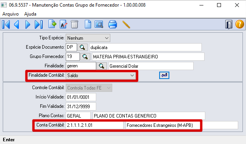Open help with orange question mark icon
Image resolution: width=246 pixels, height=144 pixels.
(x=240, y=24)
